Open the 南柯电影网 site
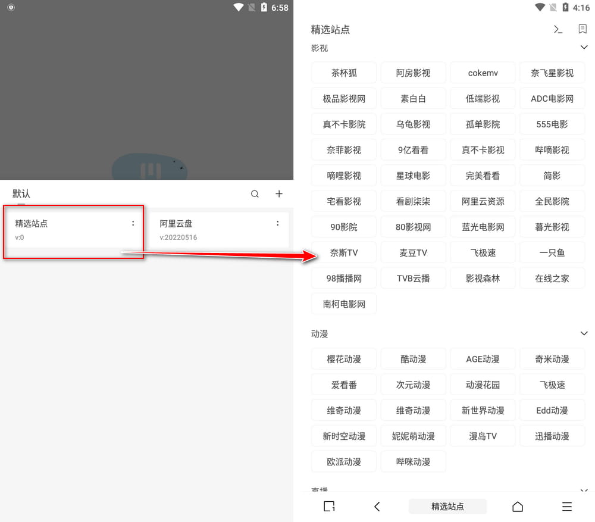The image size is (595, 522). coord(343,304)
